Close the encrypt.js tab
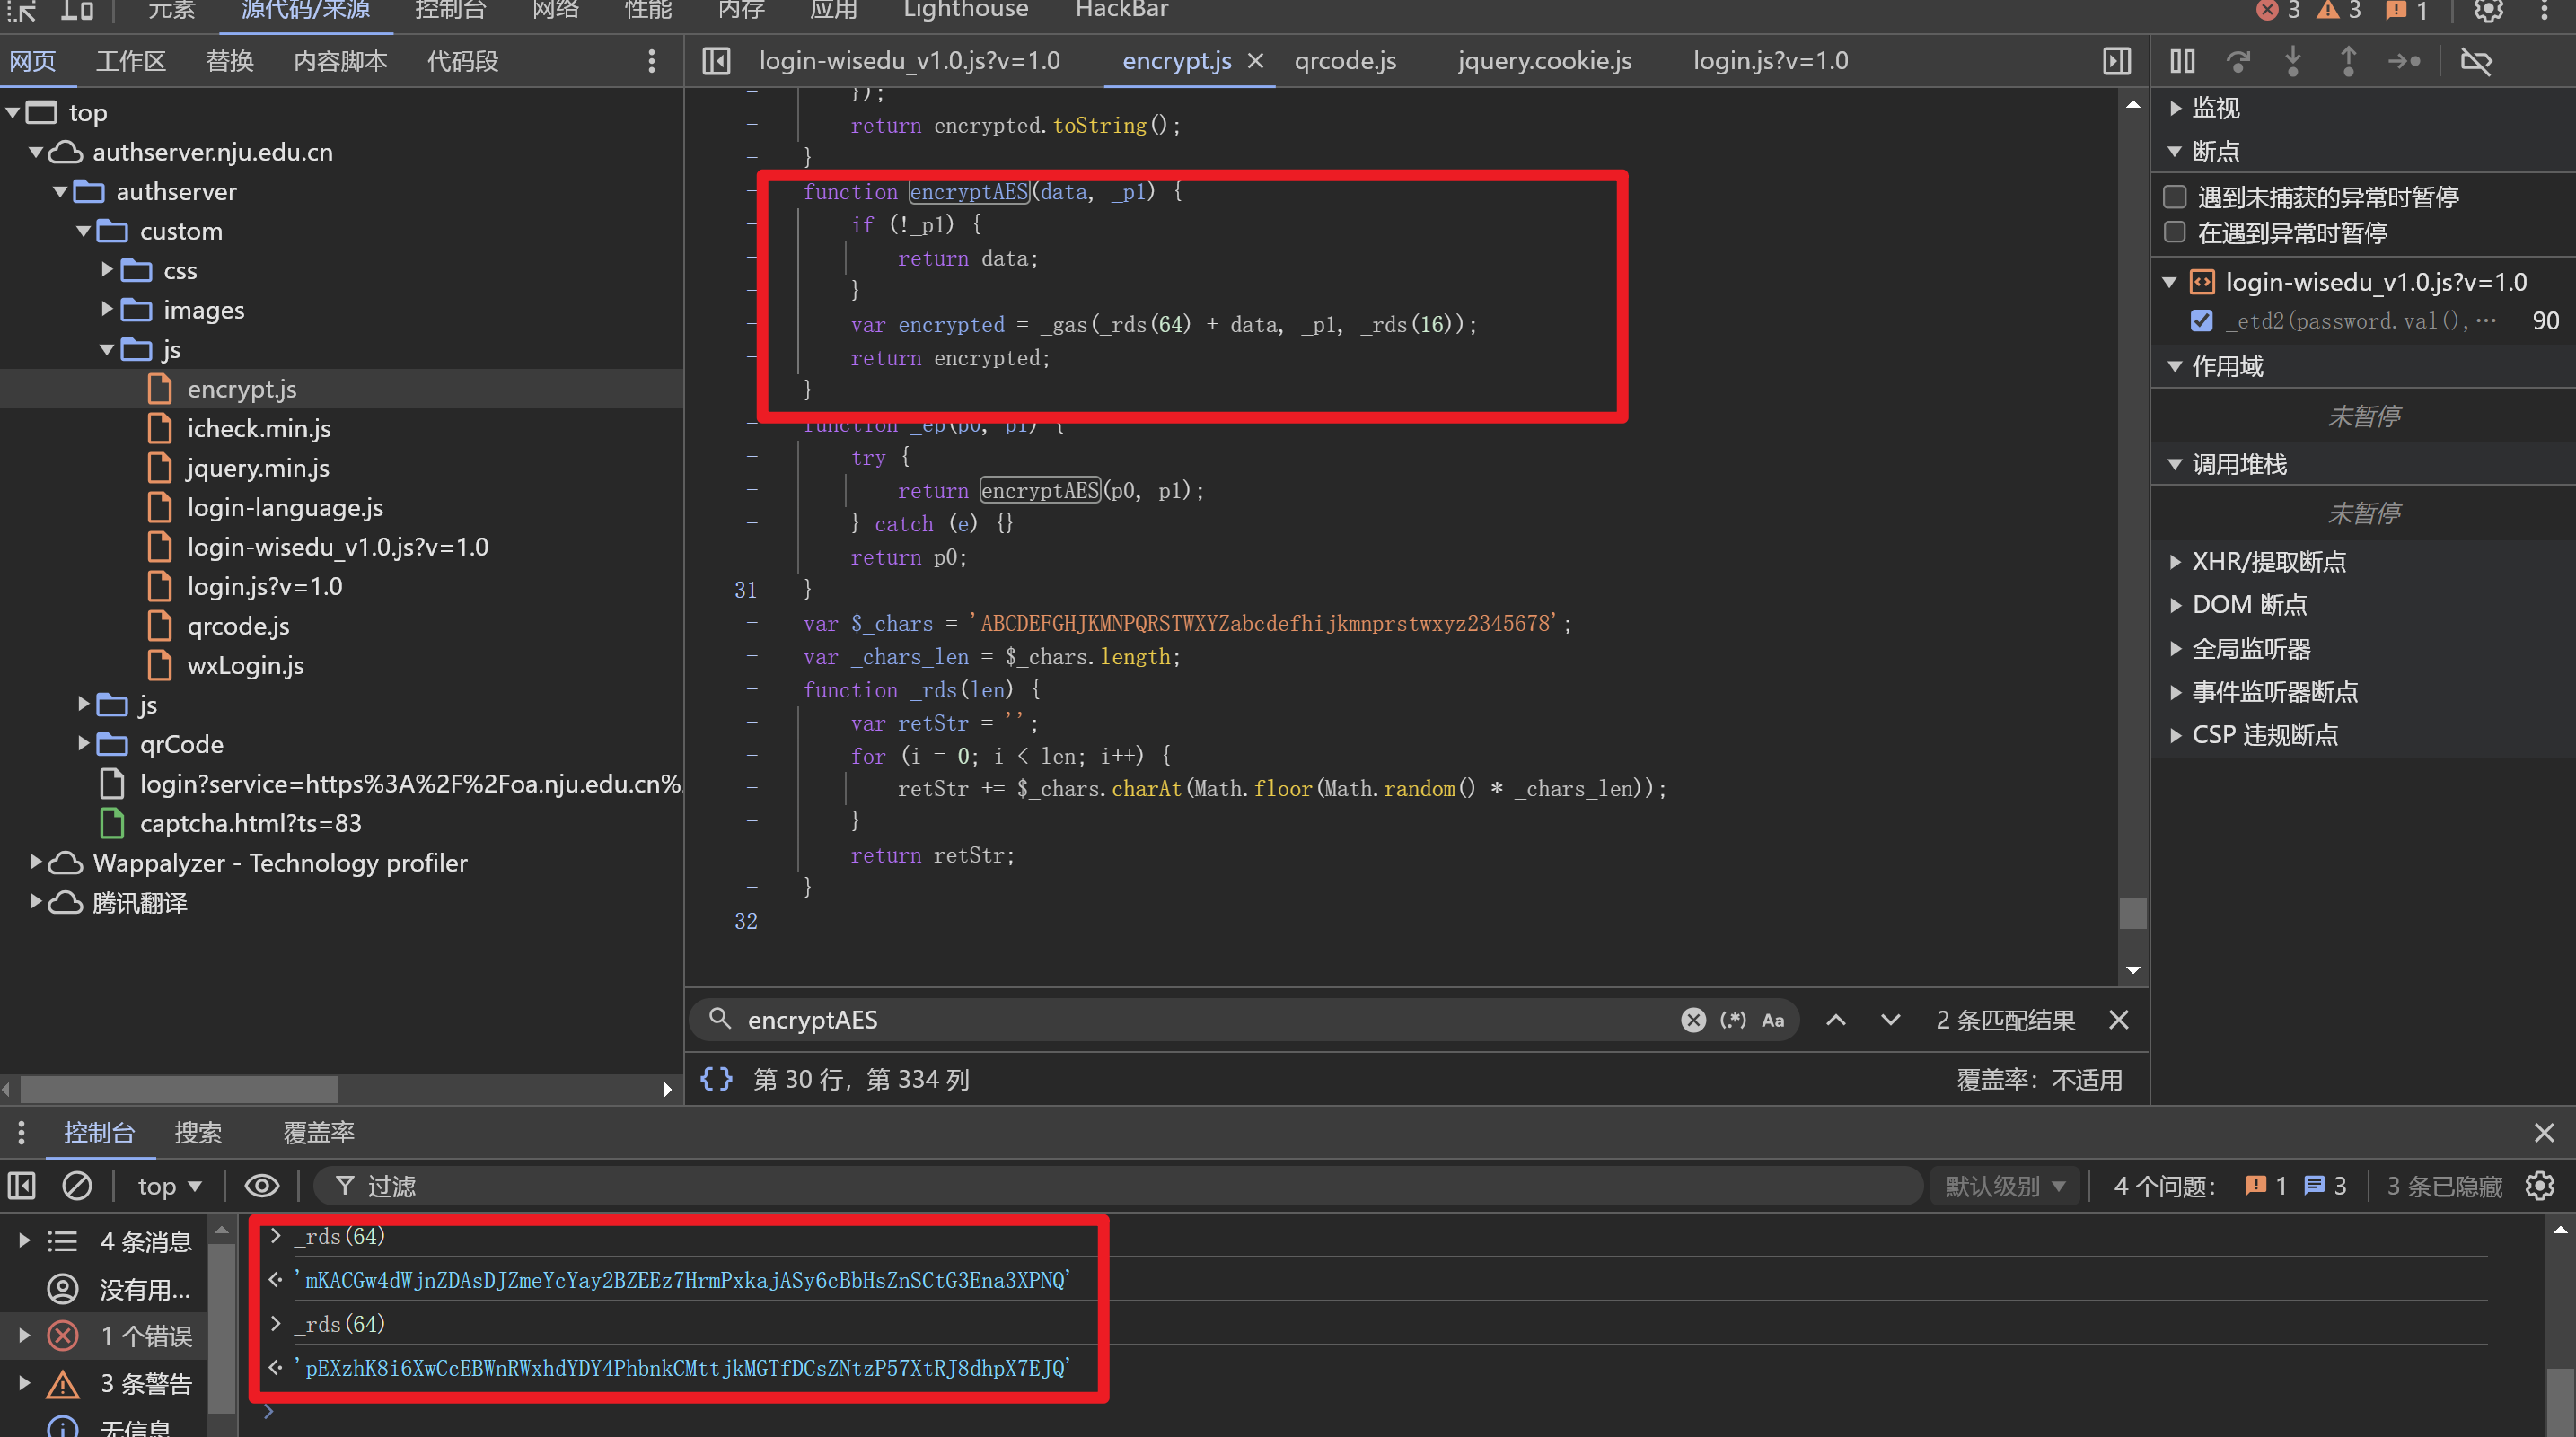The width and height of the screenshot is (2576, 1437). [x=1256, y=61]
